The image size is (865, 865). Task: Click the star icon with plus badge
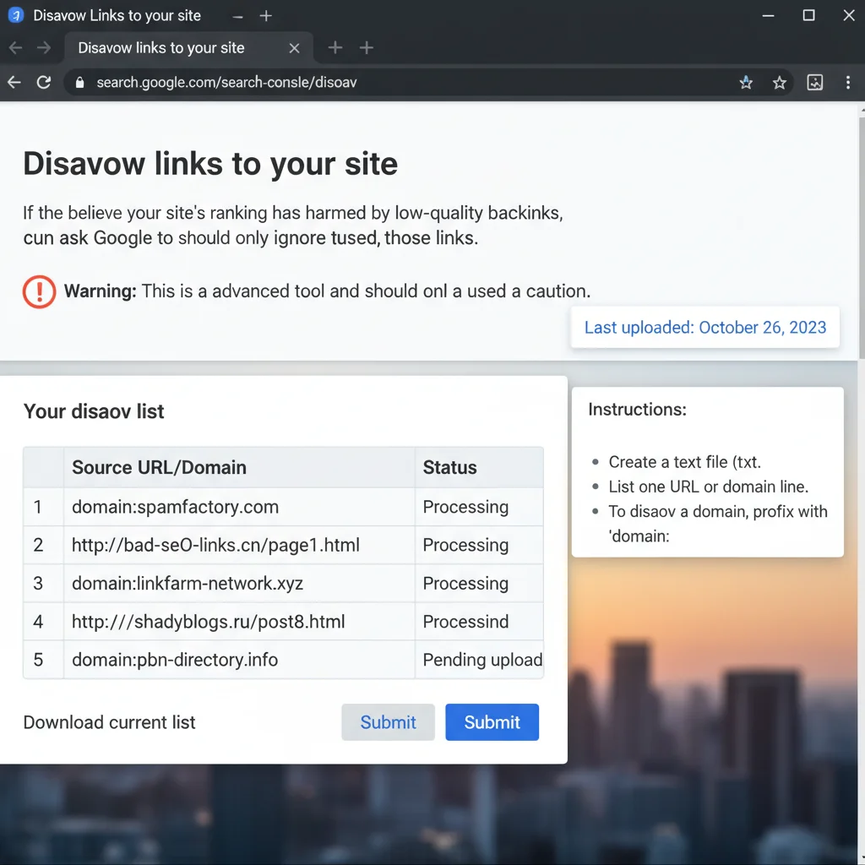(746, 83)
